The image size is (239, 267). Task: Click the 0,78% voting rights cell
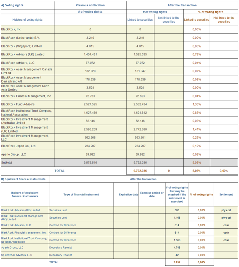pyautogui.click(x=197, y=54)
